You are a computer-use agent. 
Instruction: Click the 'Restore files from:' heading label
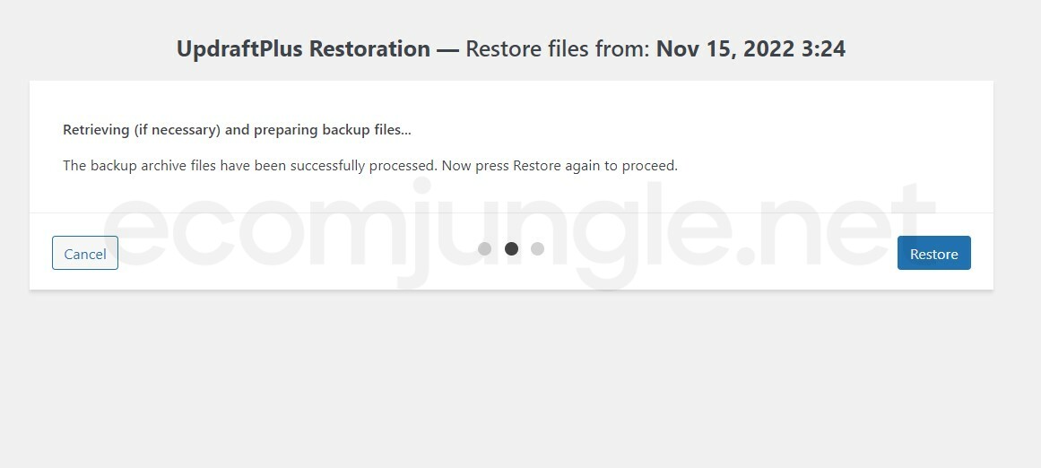pyautogui.click(x=557, y=48)
